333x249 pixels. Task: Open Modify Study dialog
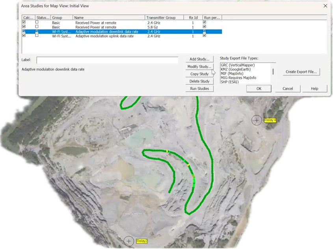tap(199, 67)
